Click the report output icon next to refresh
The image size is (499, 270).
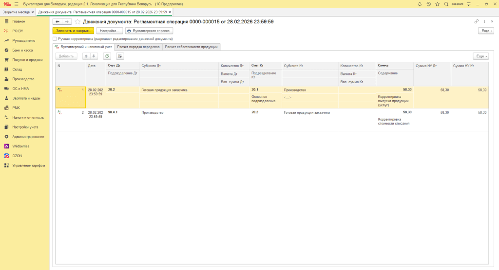(120, 56)
